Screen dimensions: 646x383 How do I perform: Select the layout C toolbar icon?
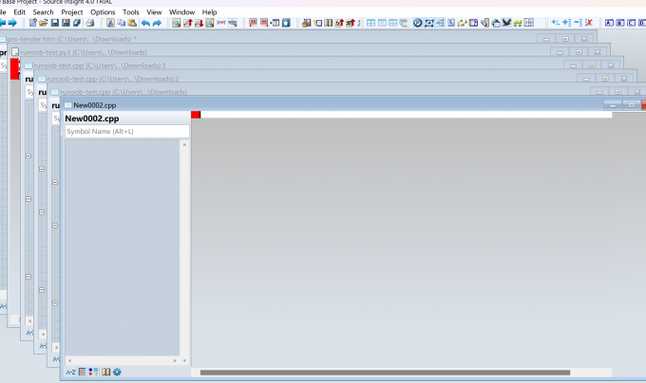click(x=631, y=23)
